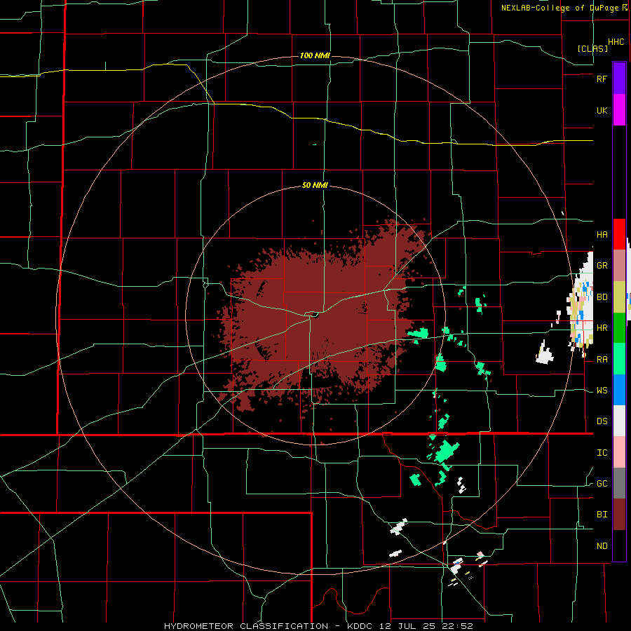
Task: Click the NEXLAB-College of DuPage text
Action: point(560,8)
